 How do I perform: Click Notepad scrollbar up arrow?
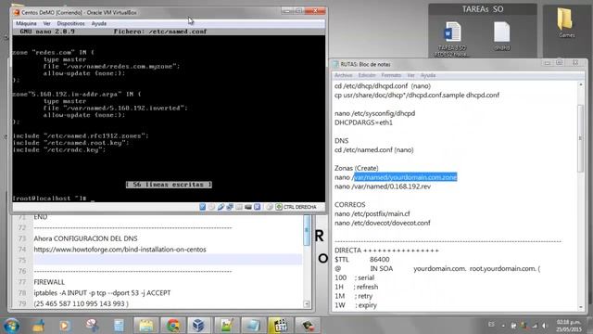pyautogui.click(x=581, y=84)
